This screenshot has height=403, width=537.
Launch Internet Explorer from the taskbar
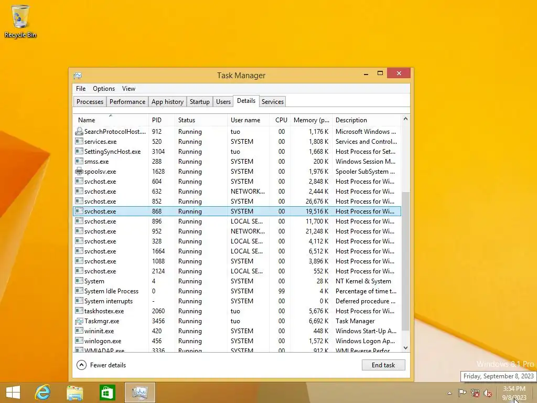(x=42, y=393)
